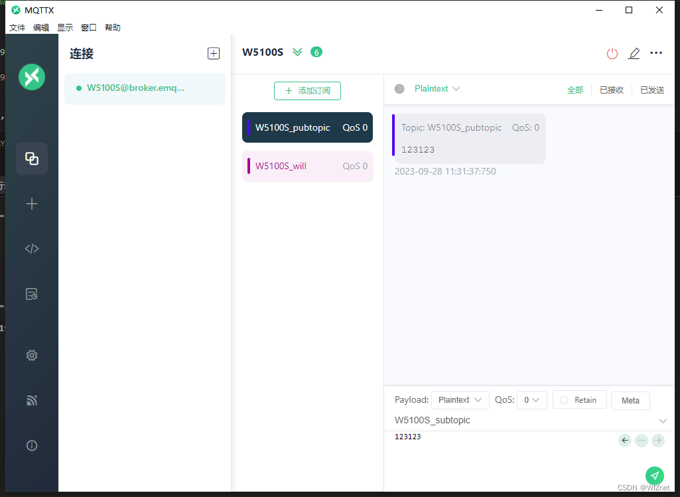Add a new connection with plus box
Viewport: 680px width, 497px height.
[x=214, y=53]
